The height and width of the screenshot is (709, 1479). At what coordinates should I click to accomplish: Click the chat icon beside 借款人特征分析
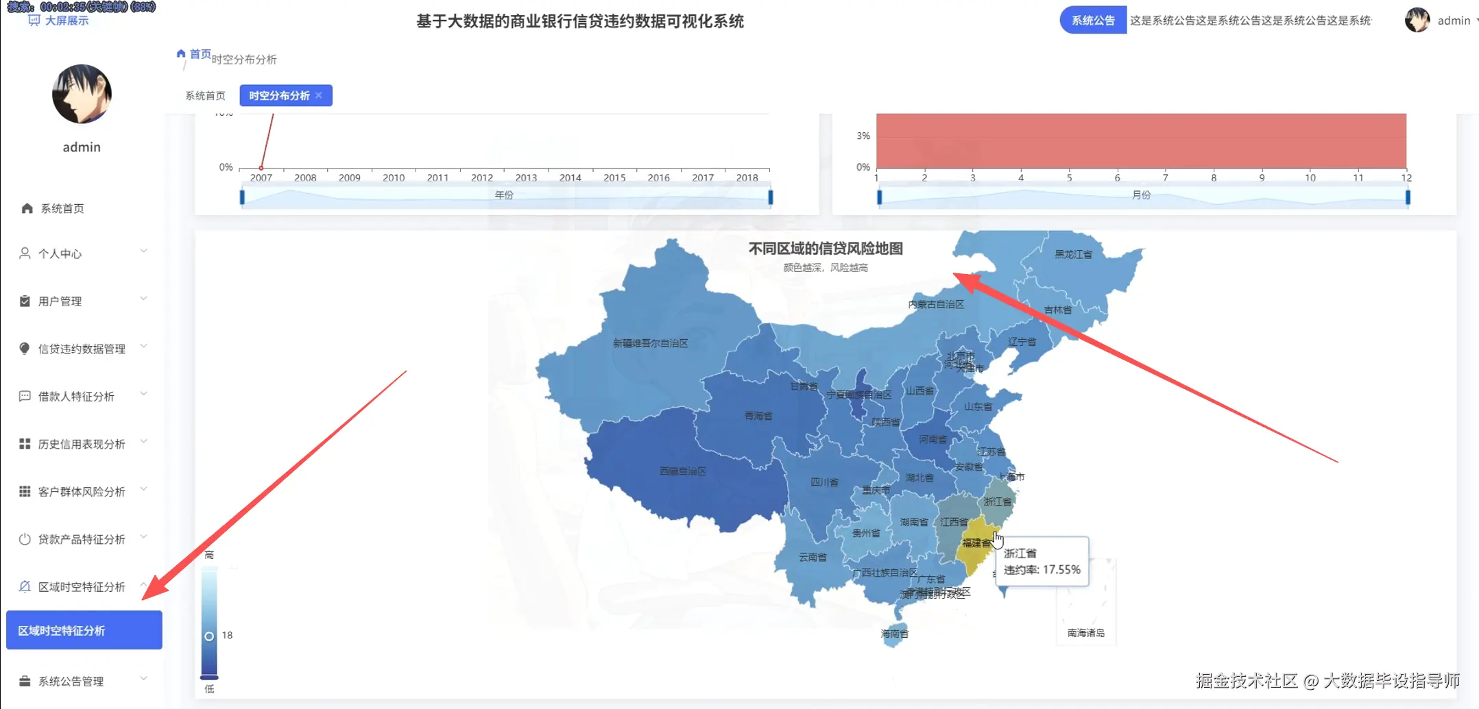pyautogui.click(x=25, y=396)
